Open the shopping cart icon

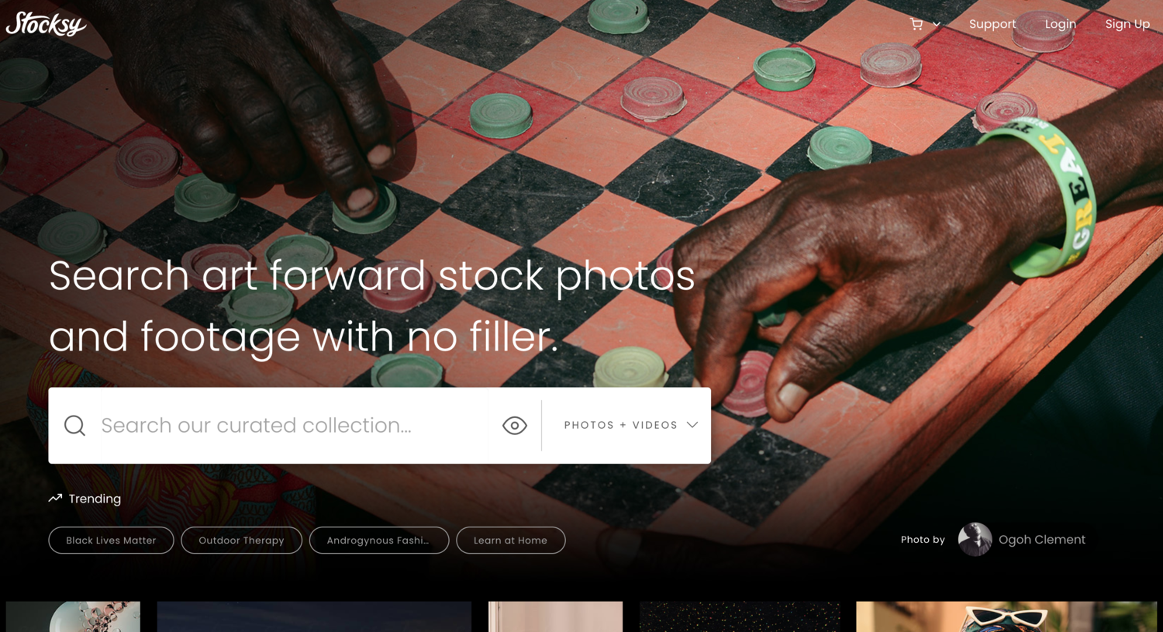click(x=916, y=24)
